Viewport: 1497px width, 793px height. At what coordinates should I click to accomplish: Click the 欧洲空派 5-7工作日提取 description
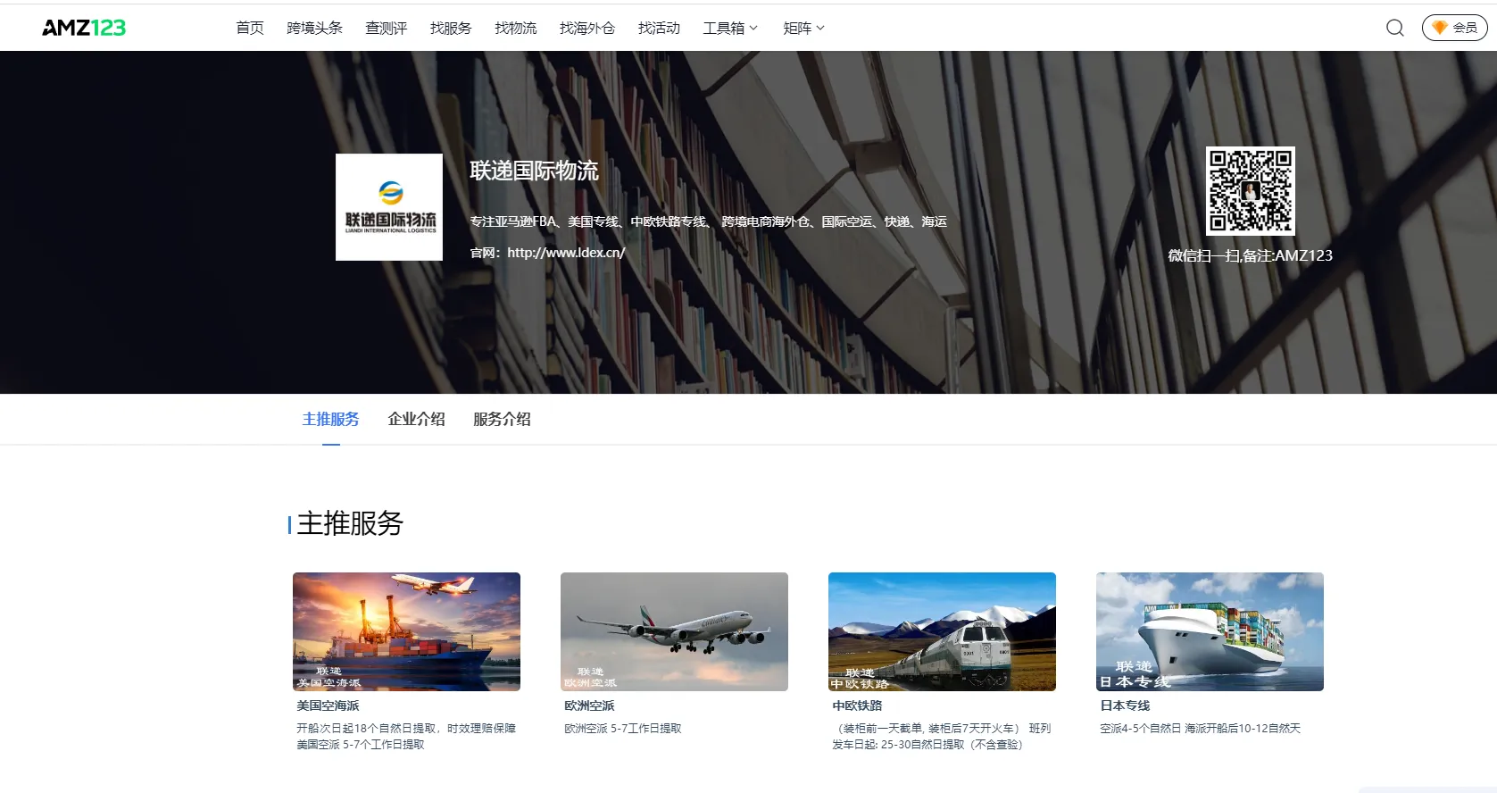coord(623,729)
